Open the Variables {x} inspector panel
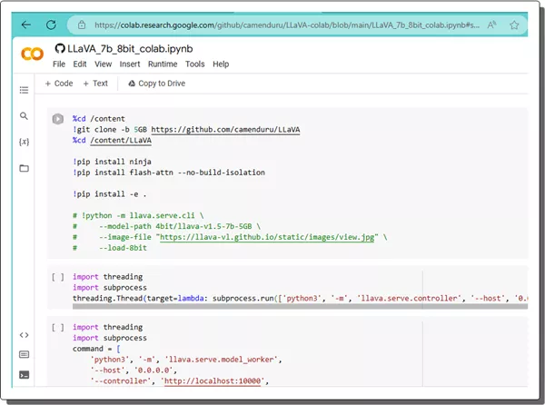 25,143
